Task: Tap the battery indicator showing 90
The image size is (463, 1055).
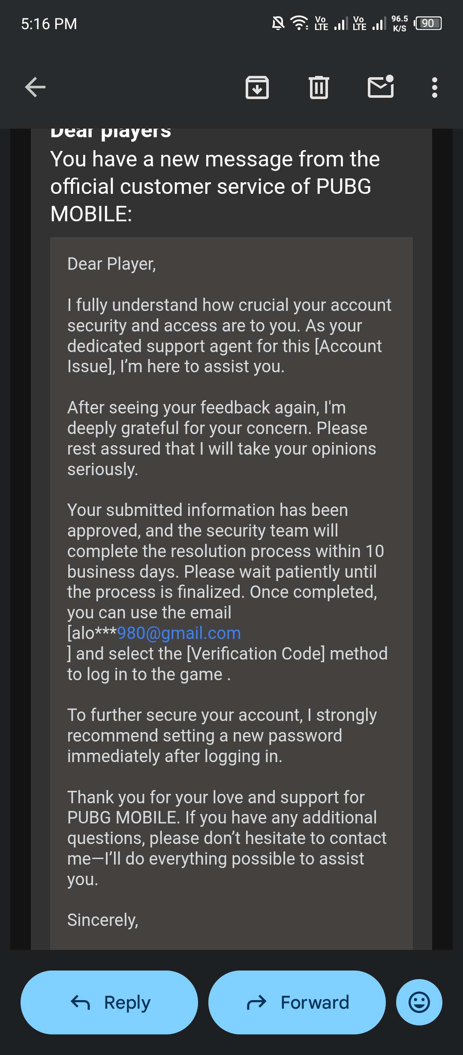Action: pos(428,23)
